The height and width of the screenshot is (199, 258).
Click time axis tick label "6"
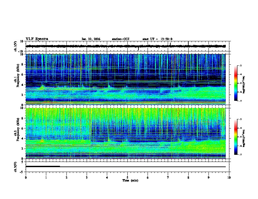(148, 178)
